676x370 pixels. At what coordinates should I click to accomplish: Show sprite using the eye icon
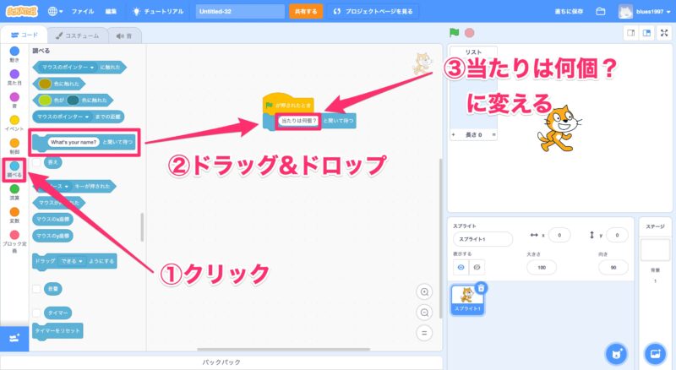pos(461,267)
